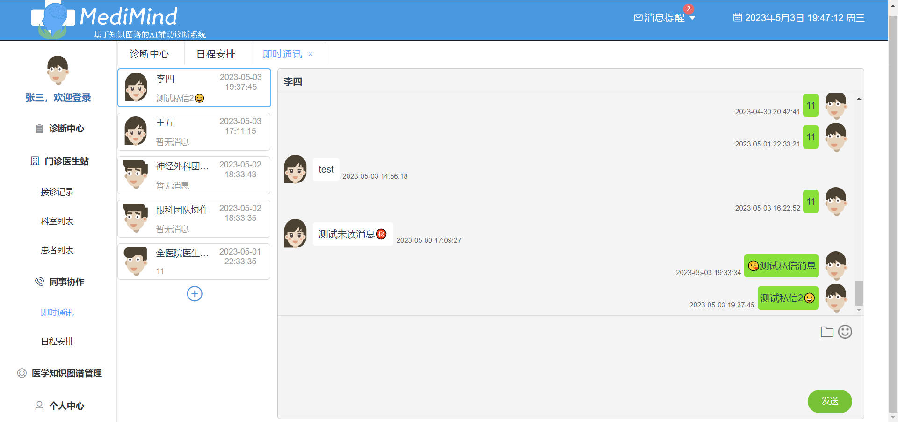The width and height of the screenshot is (898, 422).
Task: Select the 个人中心 person icon
Action: [x=39, y=406]
